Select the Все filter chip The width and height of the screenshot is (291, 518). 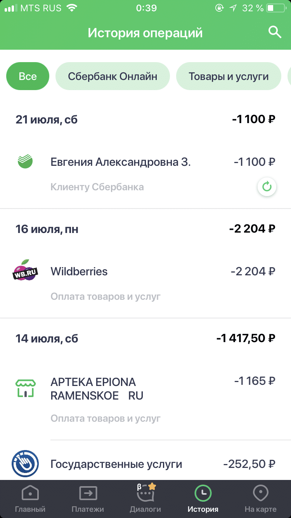coord(28,76)
